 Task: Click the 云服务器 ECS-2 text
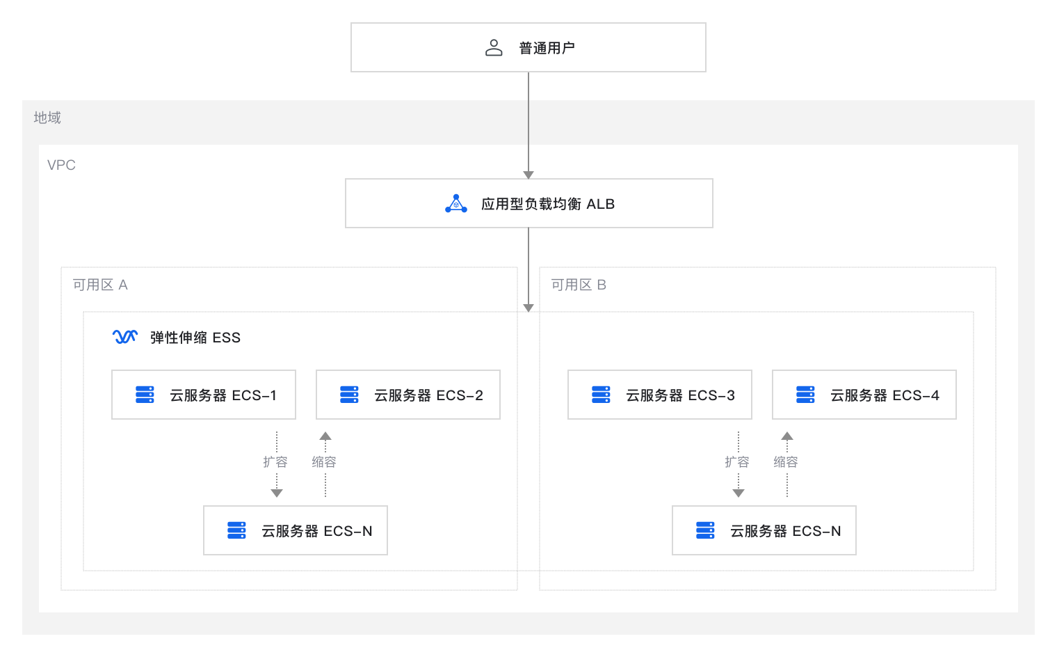tap(428, 395)
